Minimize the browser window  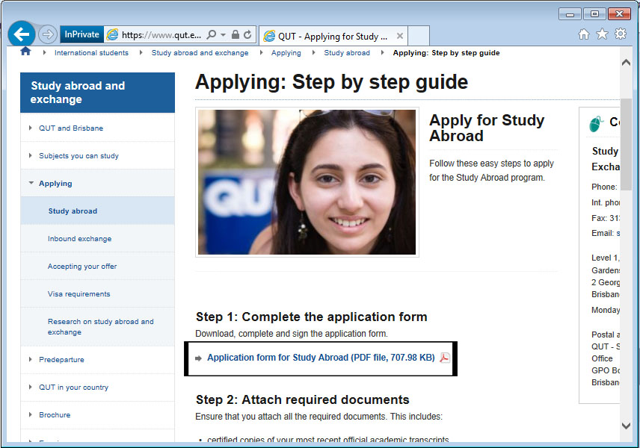point(570,14)
